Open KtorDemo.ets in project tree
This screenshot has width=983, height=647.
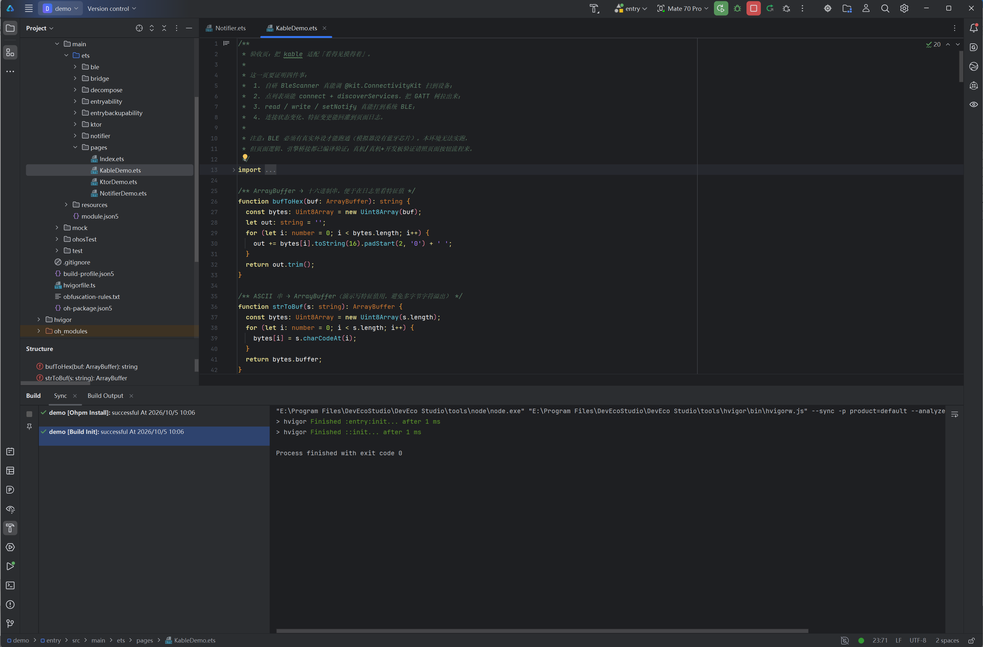point(118,182)
